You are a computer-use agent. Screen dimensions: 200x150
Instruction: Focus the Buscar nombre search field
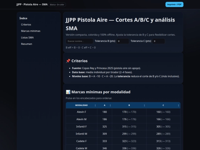(x=79, y=41)
